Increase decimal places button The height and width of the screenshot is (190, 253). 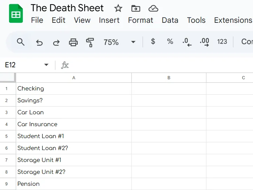coord(204,42)
